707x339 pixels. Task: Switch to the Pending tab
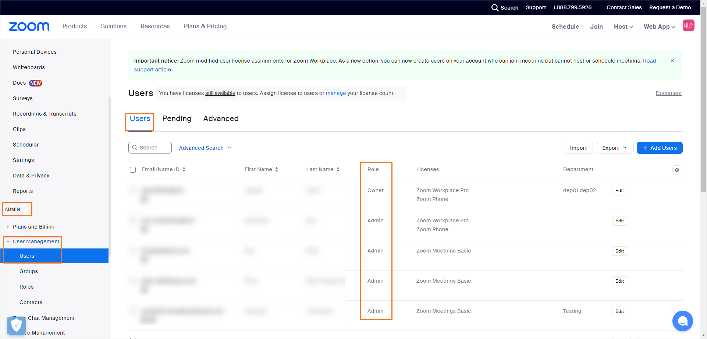point(177,119)
